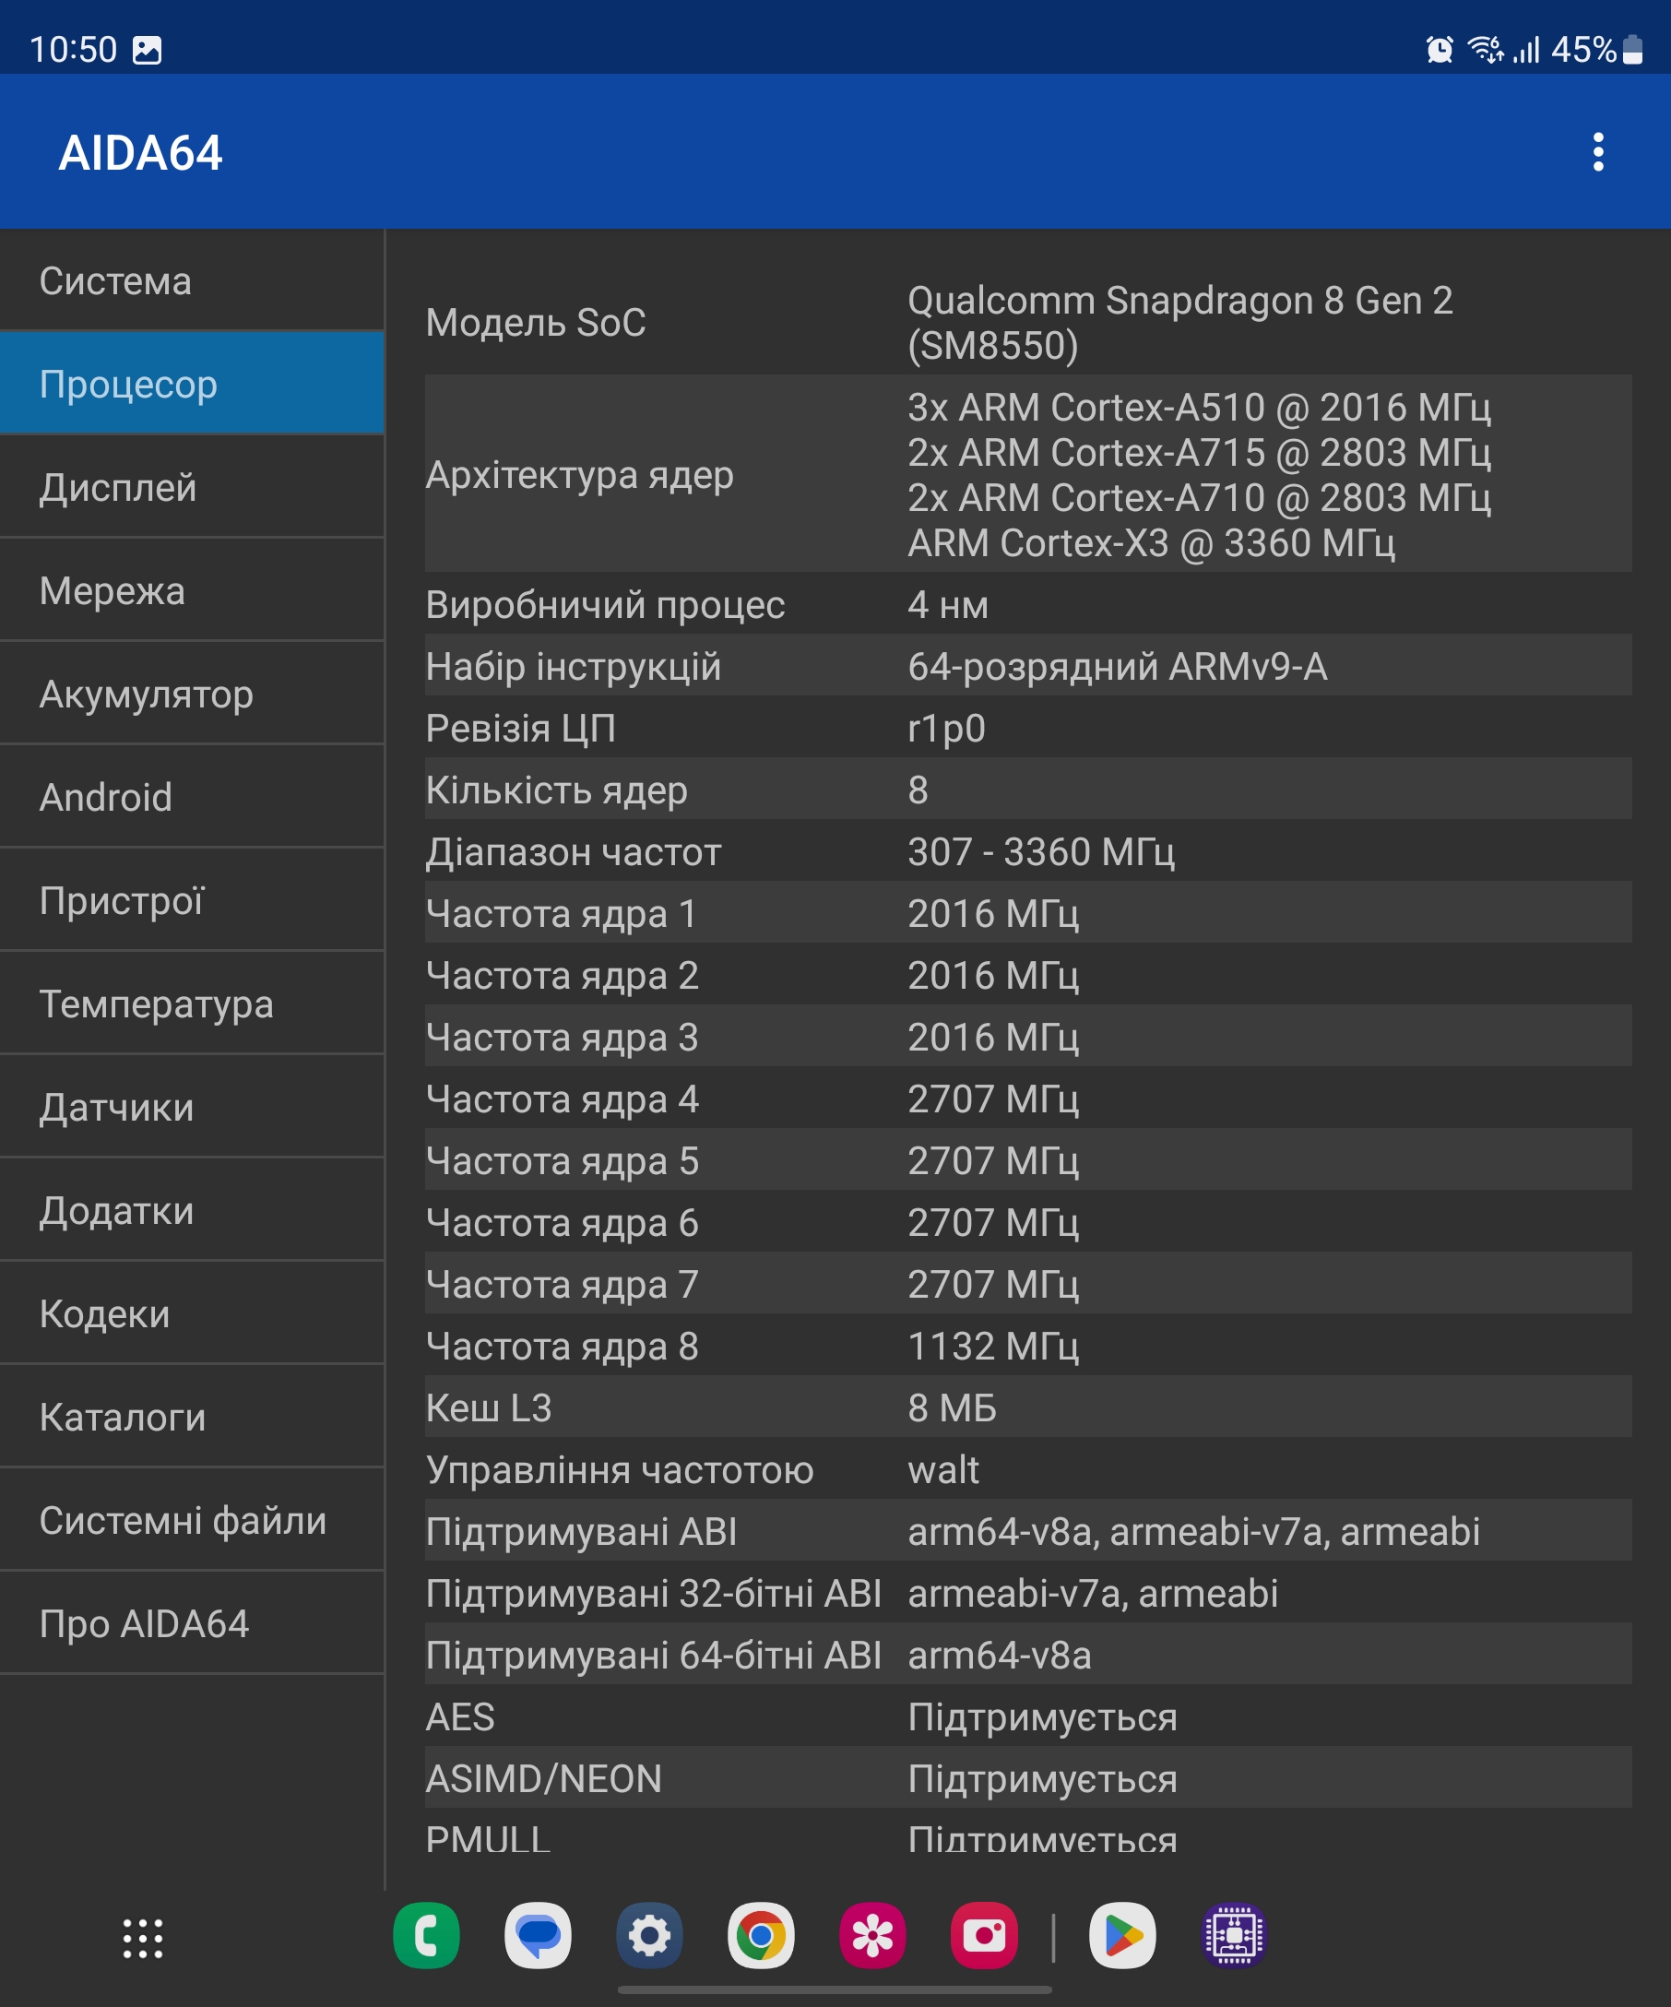Open Settings gear icon in the taskbar
This screenshot has height=2007, width=1671.
[x=649, y=1936]
